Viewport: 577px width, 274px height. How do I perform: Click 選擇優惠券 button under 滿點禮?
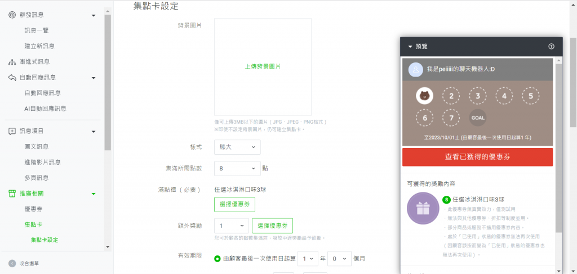234,205
